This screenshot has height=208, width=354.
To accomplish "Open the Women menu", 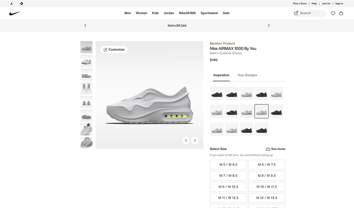I will click(x=141, y=13).
